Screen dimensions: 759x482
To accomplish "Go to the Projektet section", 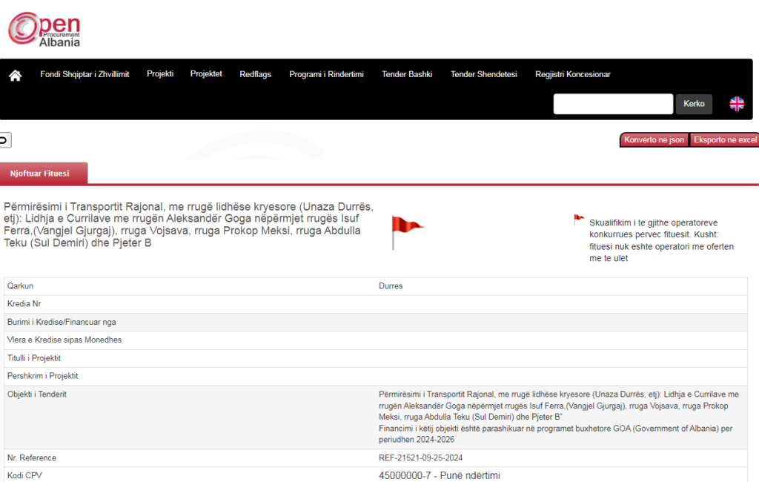I will pos(206,74).
